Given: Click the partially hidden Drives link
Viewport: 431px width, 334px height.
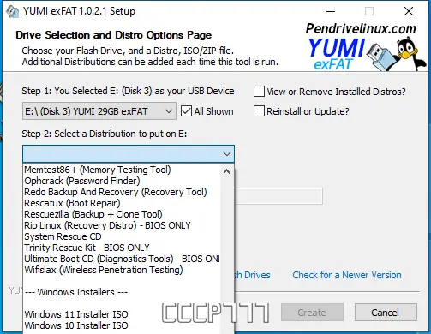Looking at the screenshot, I should (x=252, y=275).
